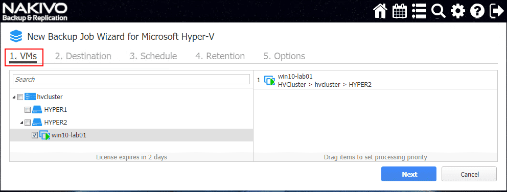Click the backup job wizard stack icon
This screenshot has width=507, height=192.
[x=16, y=36]
